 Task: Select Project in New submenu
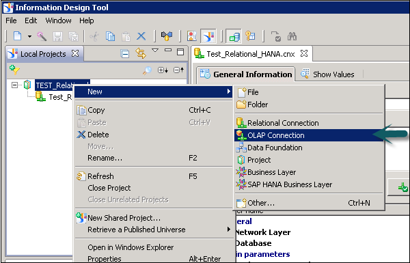click(x=309, y=160)
